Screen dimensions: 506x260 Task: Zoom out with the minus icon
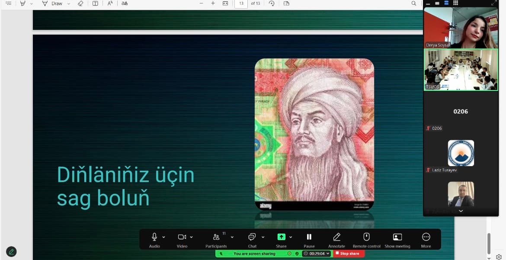point(202,3)
